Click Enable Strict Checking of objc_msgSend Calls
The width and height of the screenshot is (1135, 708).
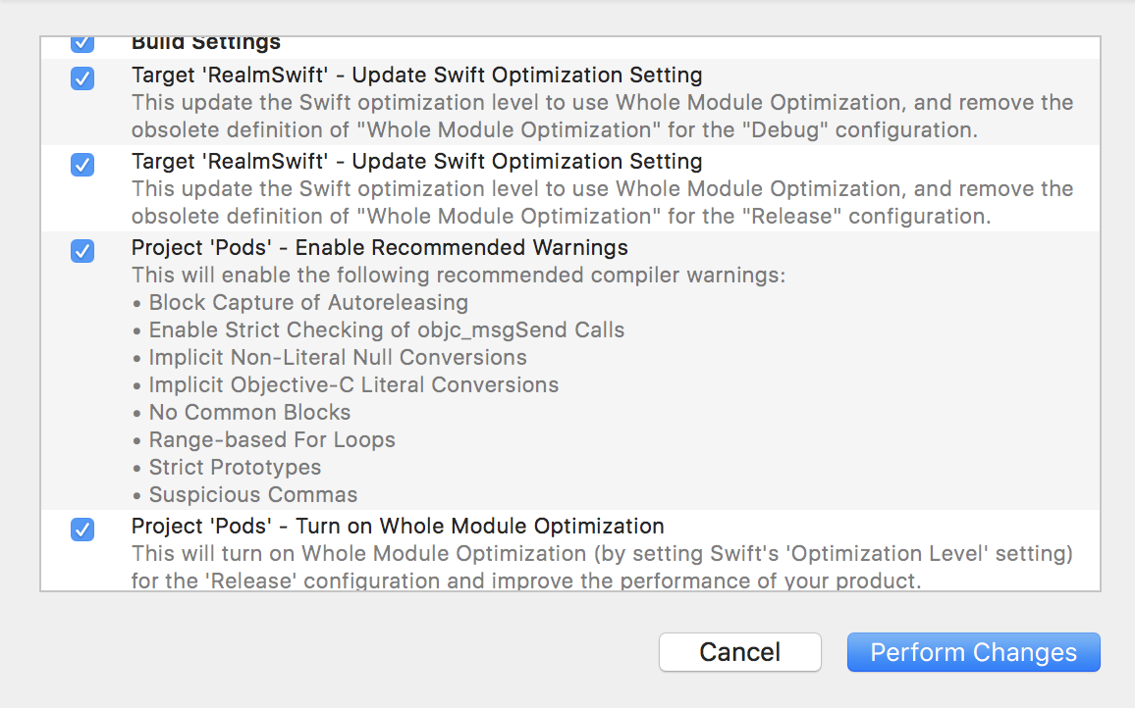(386, 329)
